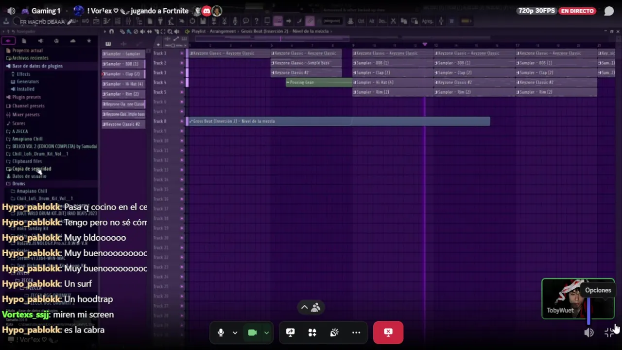Select Keyzone Classic - Simple Bass clip on Track 2

tap(306, 63)
